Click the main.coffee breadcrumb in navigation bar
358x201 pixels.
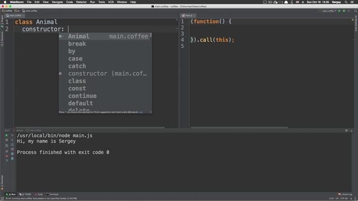pos(30,11)
